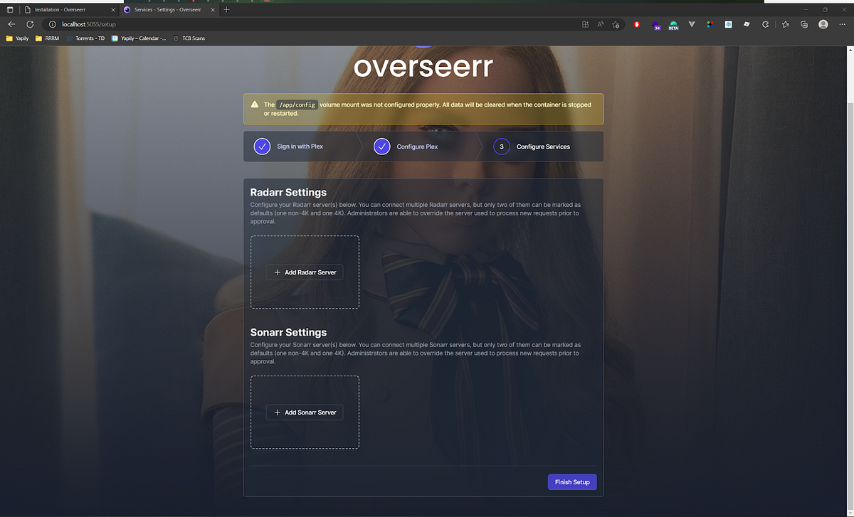Switch to the Installation - Overseerr tab
The width and height of the screenshot is (854, 517).
click(60, 9)
